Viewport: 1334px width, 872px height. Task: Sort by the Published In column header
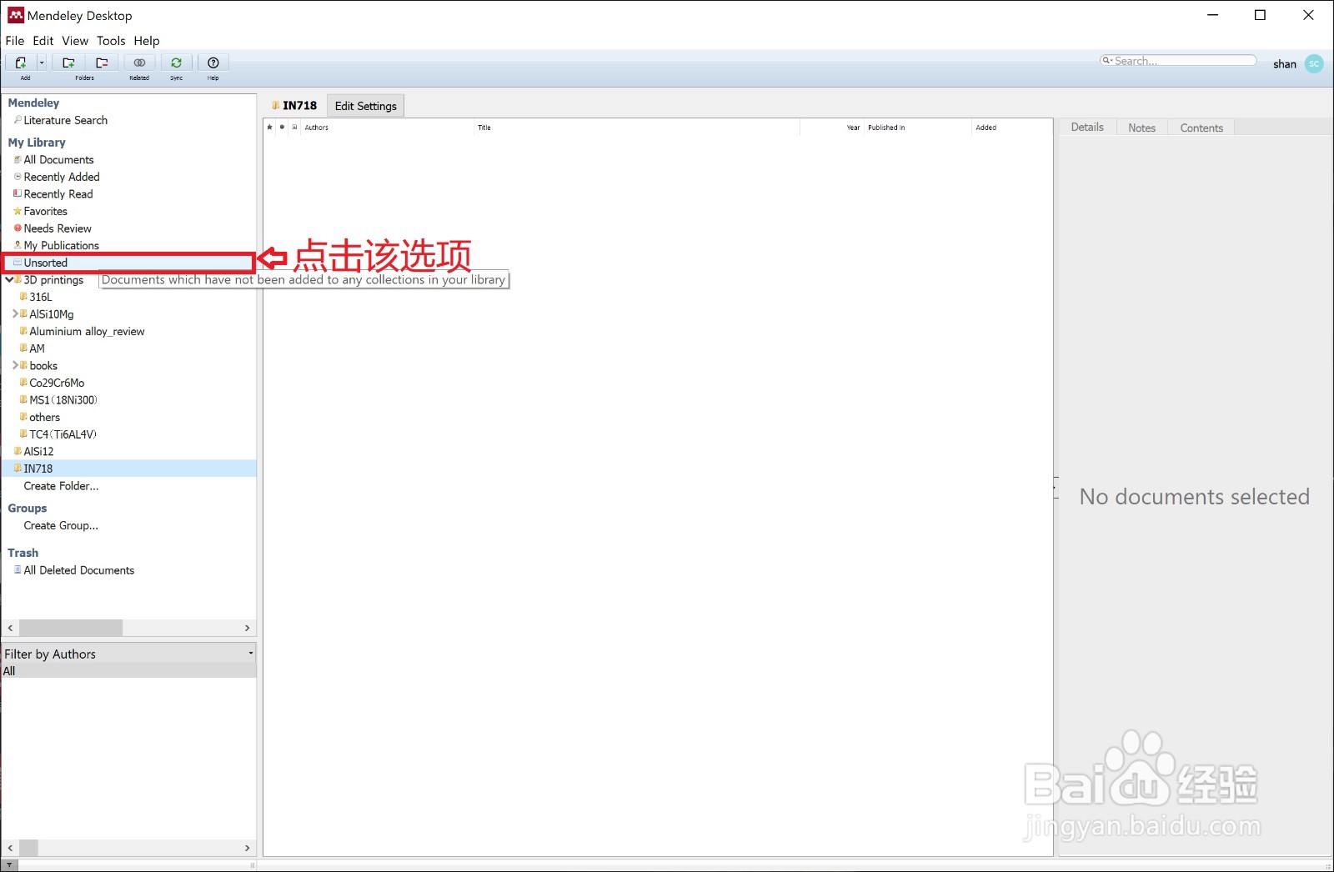[x=917, y=128]
